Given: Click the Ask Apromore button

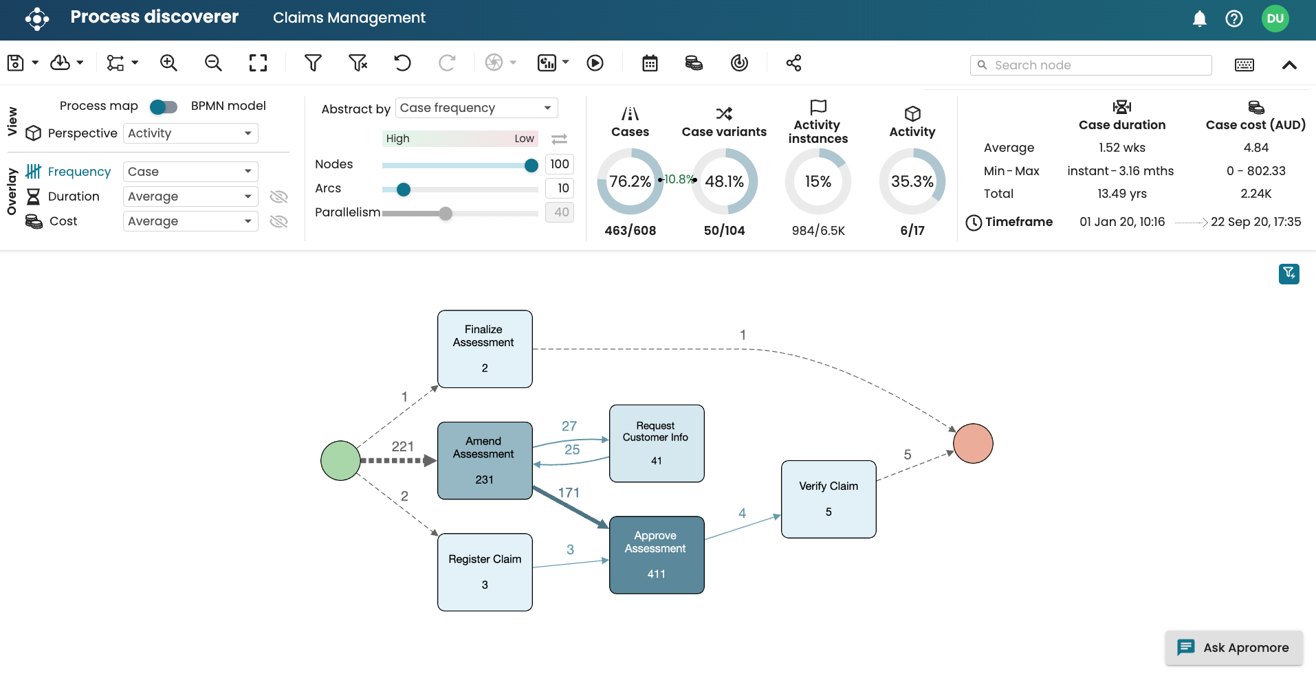Looking at the screenshot, I should (1233, 647).
